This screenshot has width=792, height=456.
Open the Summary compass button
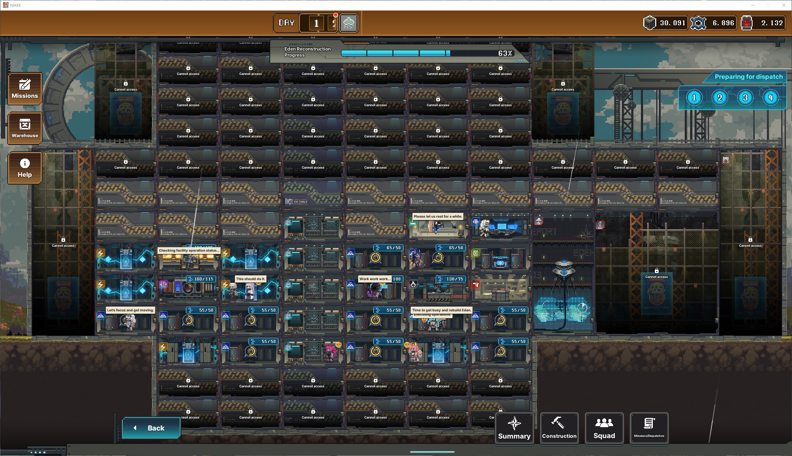[x=514, y=428]
